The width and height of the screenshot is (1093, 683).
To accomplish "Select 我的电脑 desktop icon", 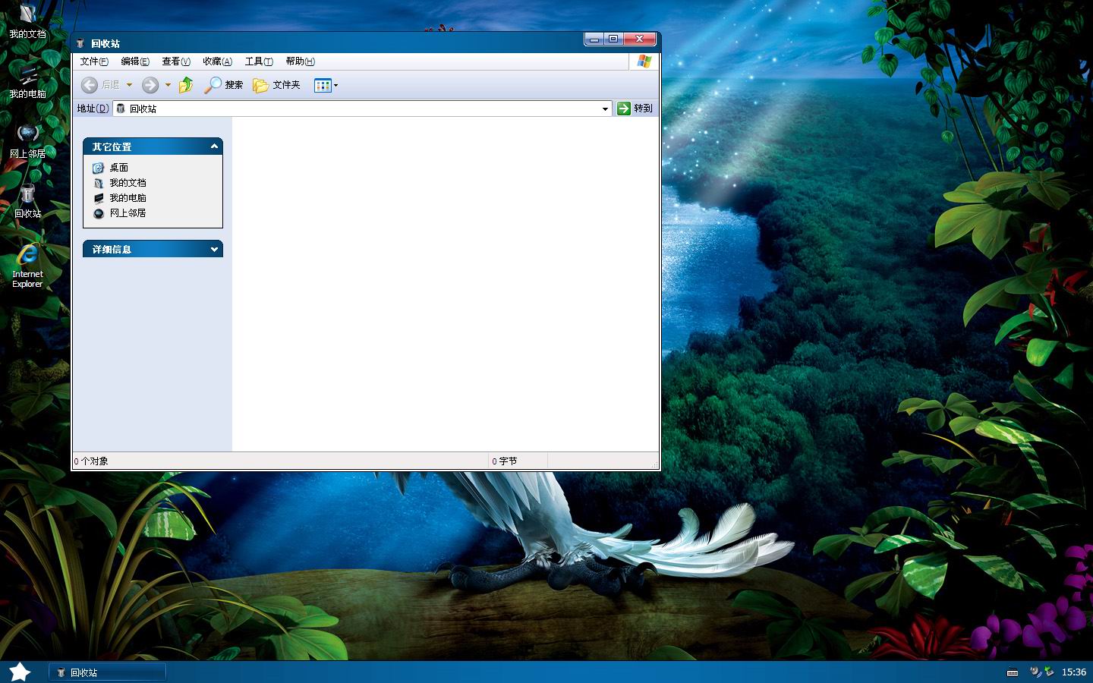I will [27, 82].
